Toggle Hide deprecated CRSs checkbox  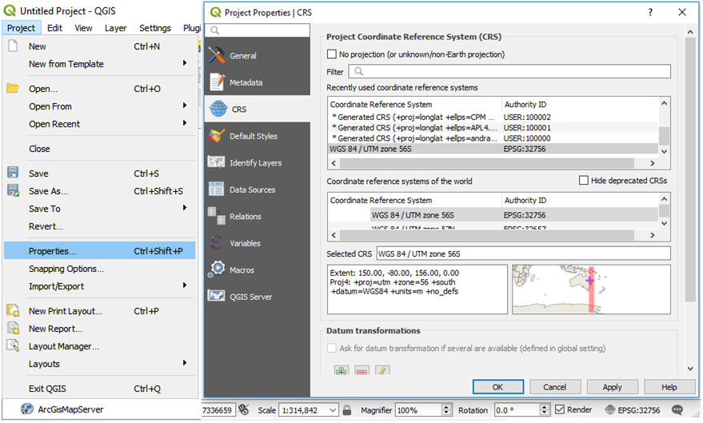click(584, 181)
